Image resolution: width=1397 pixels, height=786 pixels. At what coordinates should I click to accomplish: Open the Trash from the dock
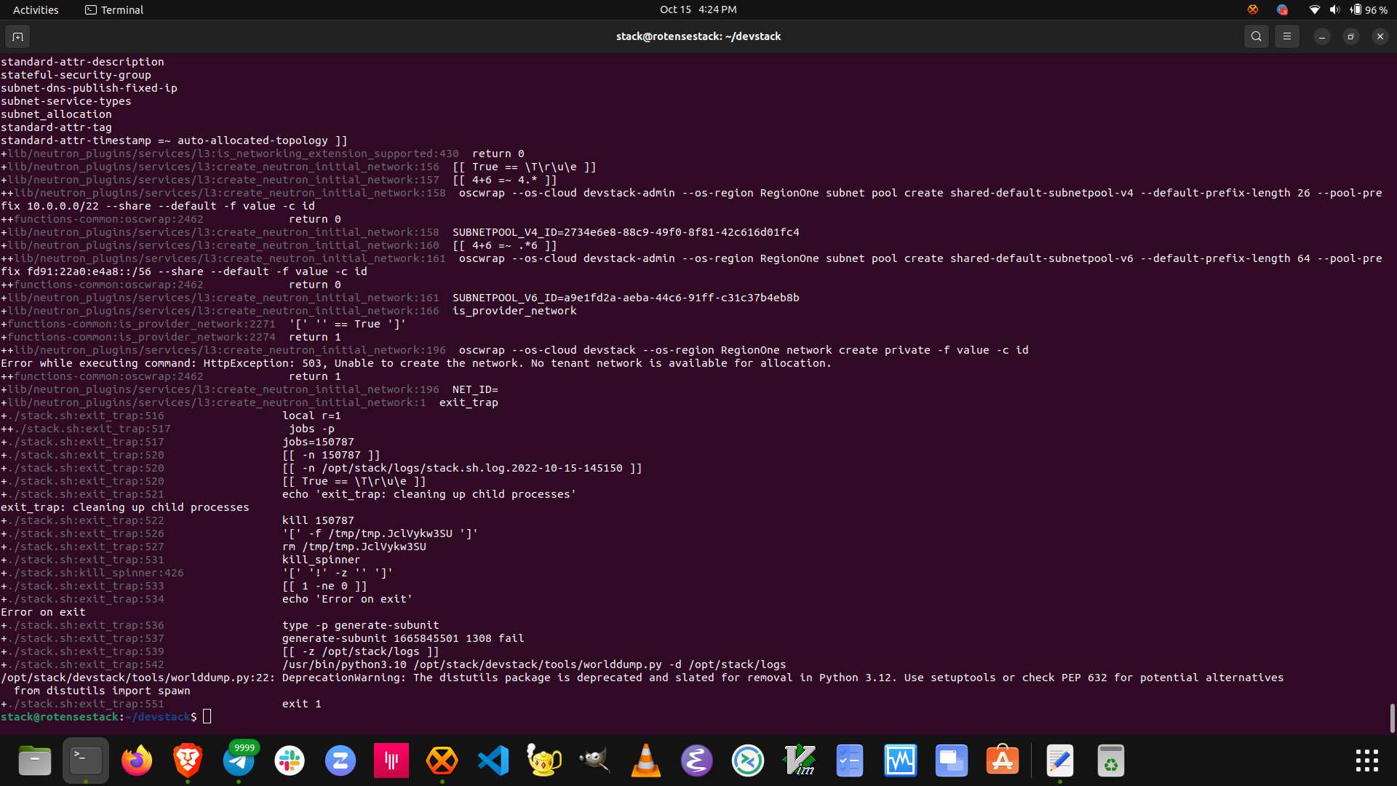tap(1111, 761)
